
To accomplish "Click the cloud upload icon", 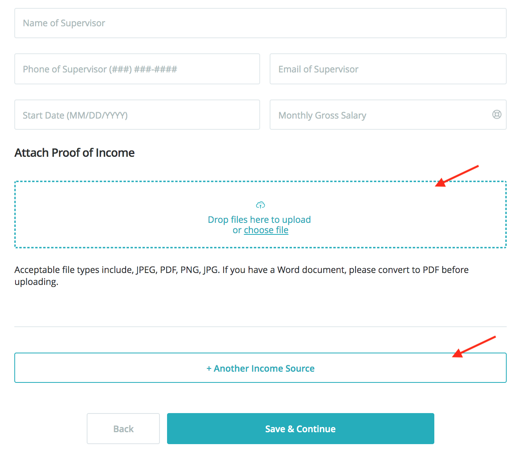I will click(261, 205).
